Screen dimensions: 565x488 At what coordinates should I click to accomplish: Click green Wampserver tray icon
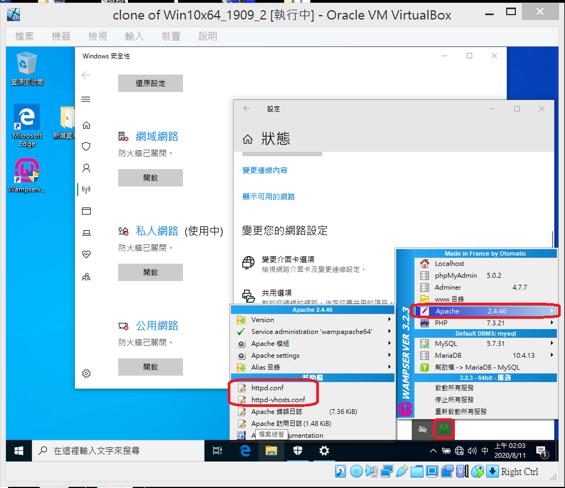click(x=444, y=429)
